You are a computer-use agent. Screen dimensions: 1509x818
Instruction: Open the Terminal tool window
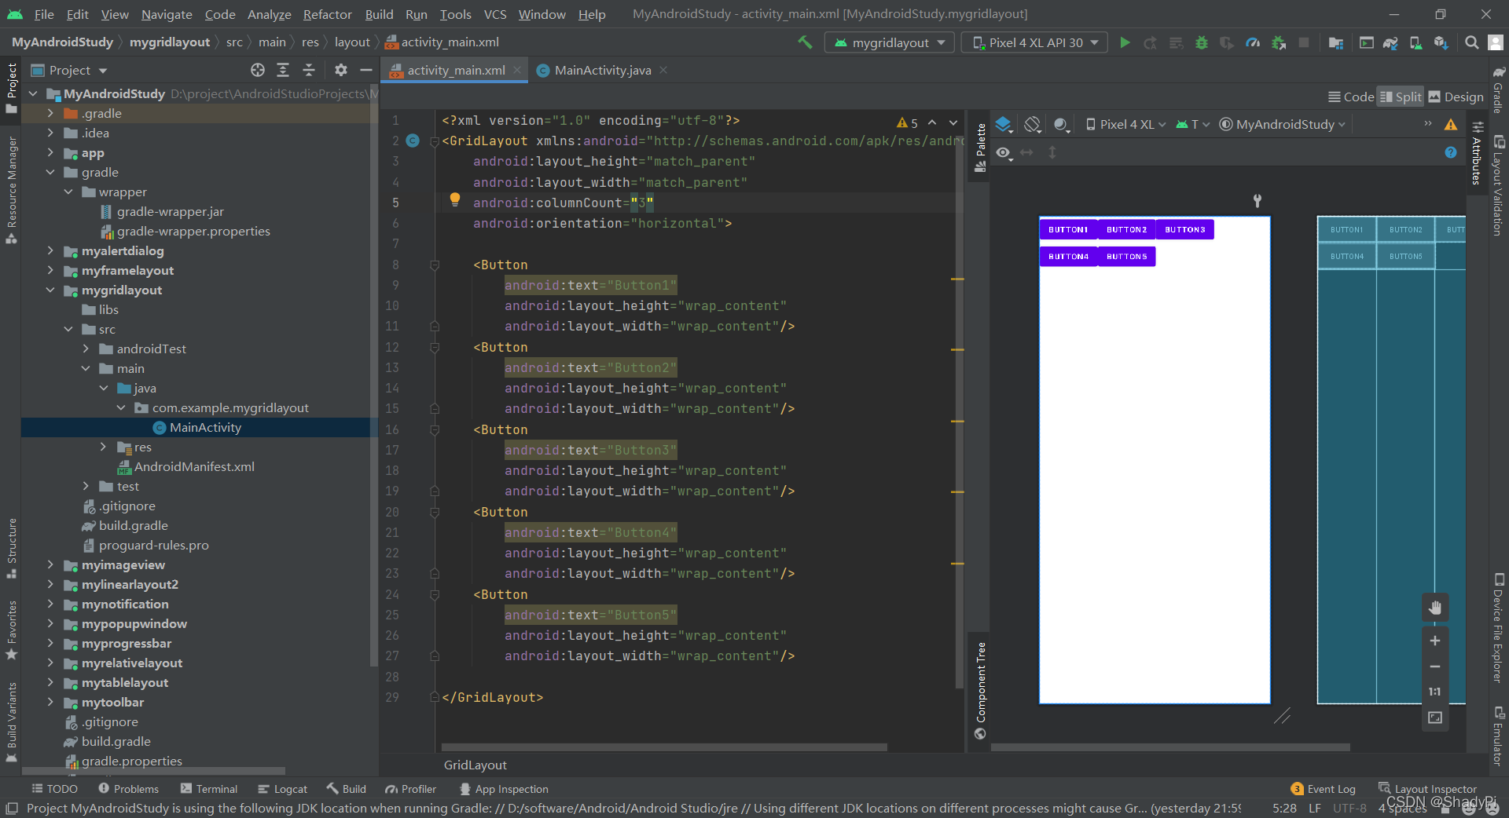208,789
